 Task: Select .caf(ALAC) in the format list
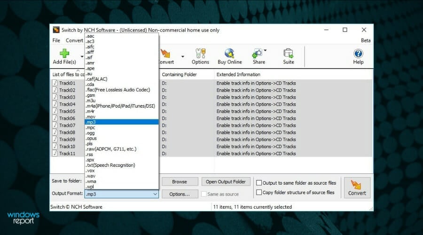point(122,79)
